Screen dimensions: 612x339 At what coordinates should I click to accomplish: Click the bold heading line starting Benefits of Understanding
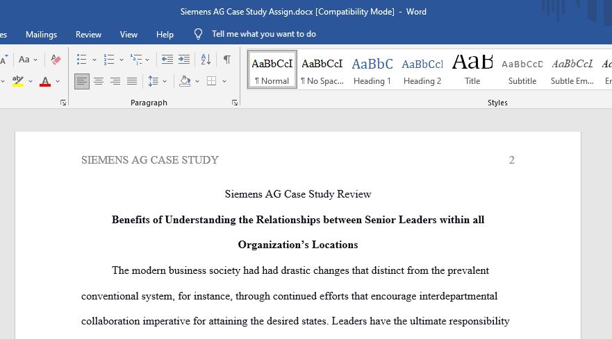(298, 220)
